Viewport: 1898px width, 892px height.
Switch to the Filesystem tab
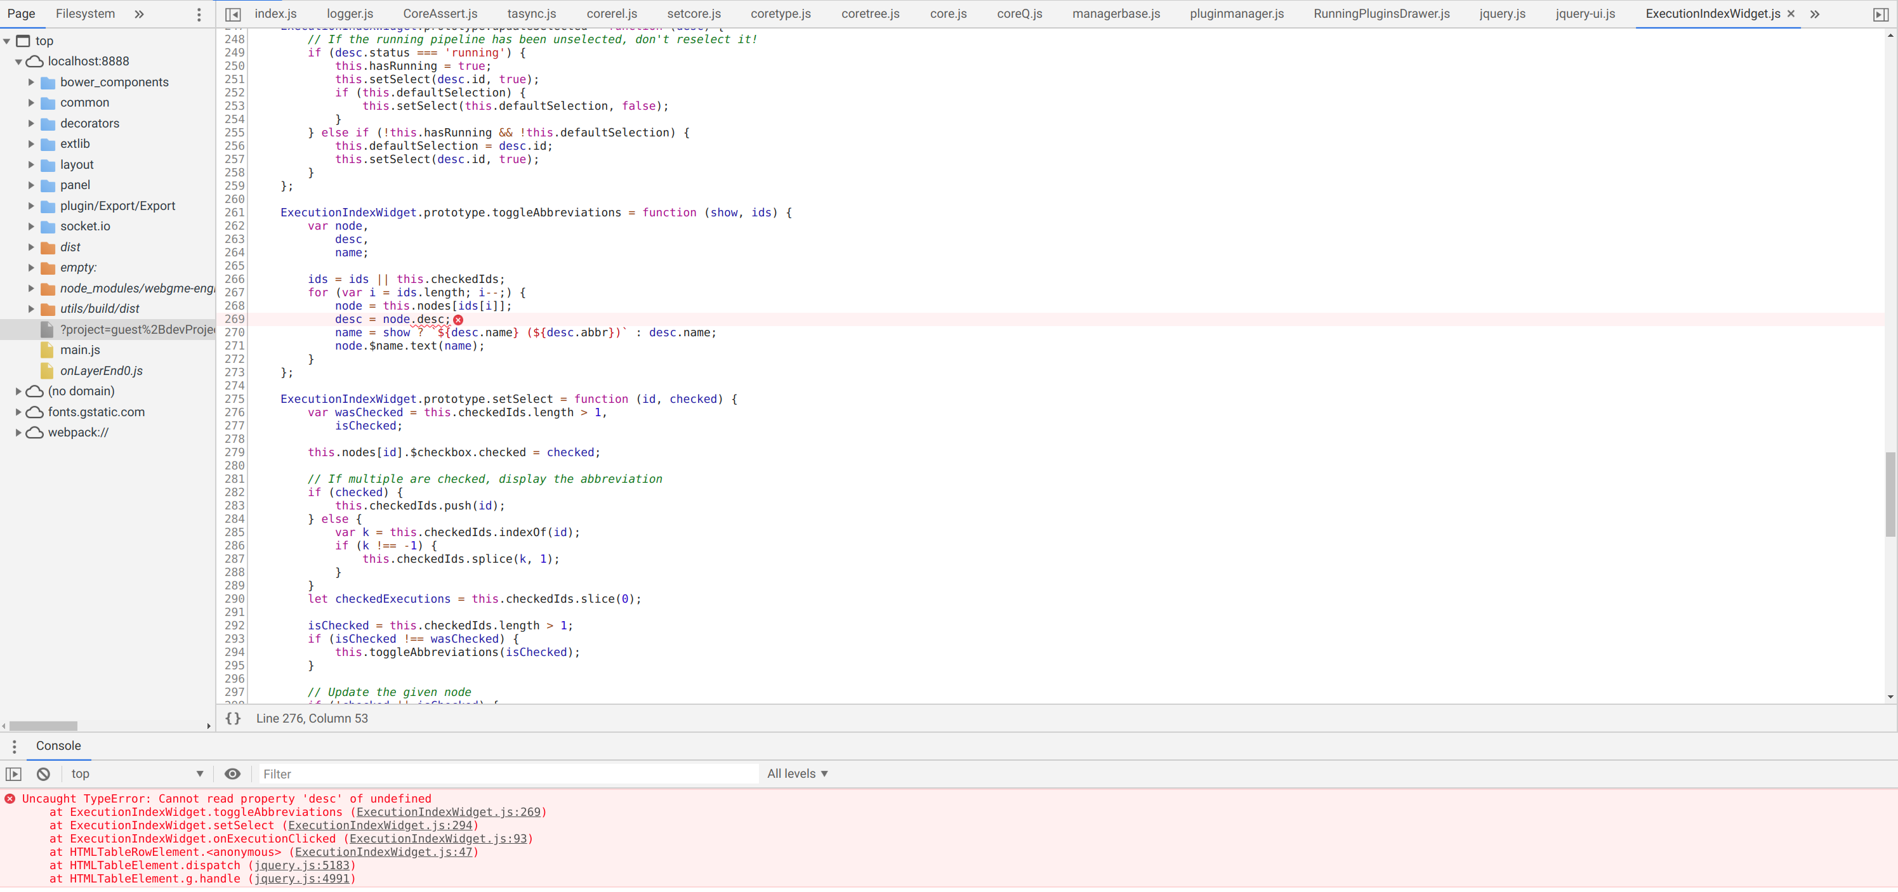click(85, 13)
